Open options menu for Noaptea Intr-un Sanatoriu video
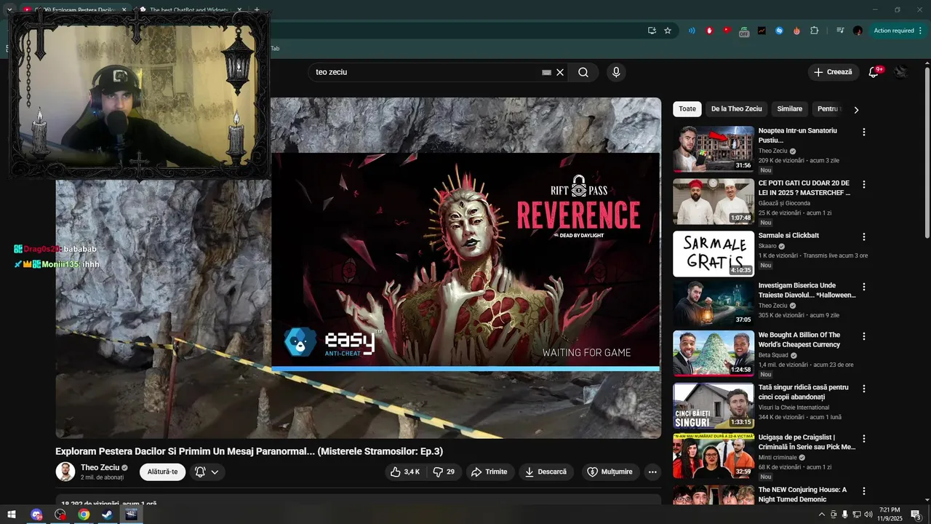931x524 pixels. [x=864, y=132]
